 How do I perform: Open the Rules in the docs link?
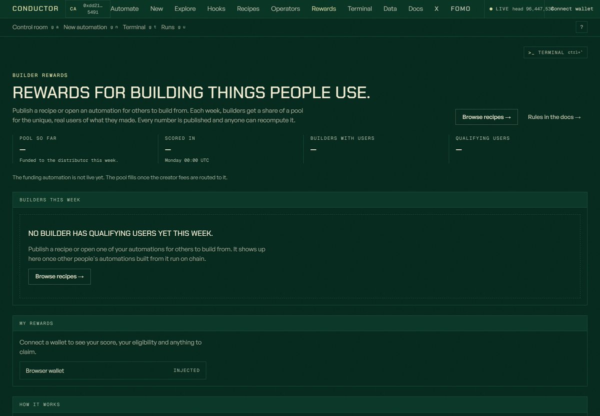click(554, 117)
